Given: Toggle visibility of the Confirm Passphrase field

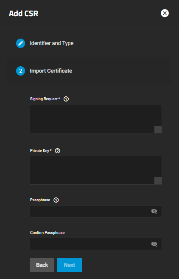Looking at the screenshot, I should pos(154,244).
